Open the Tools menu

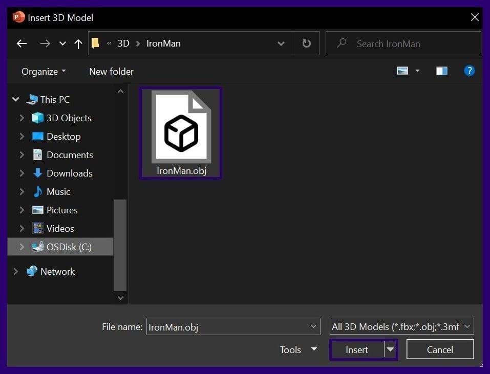[299, 349]
